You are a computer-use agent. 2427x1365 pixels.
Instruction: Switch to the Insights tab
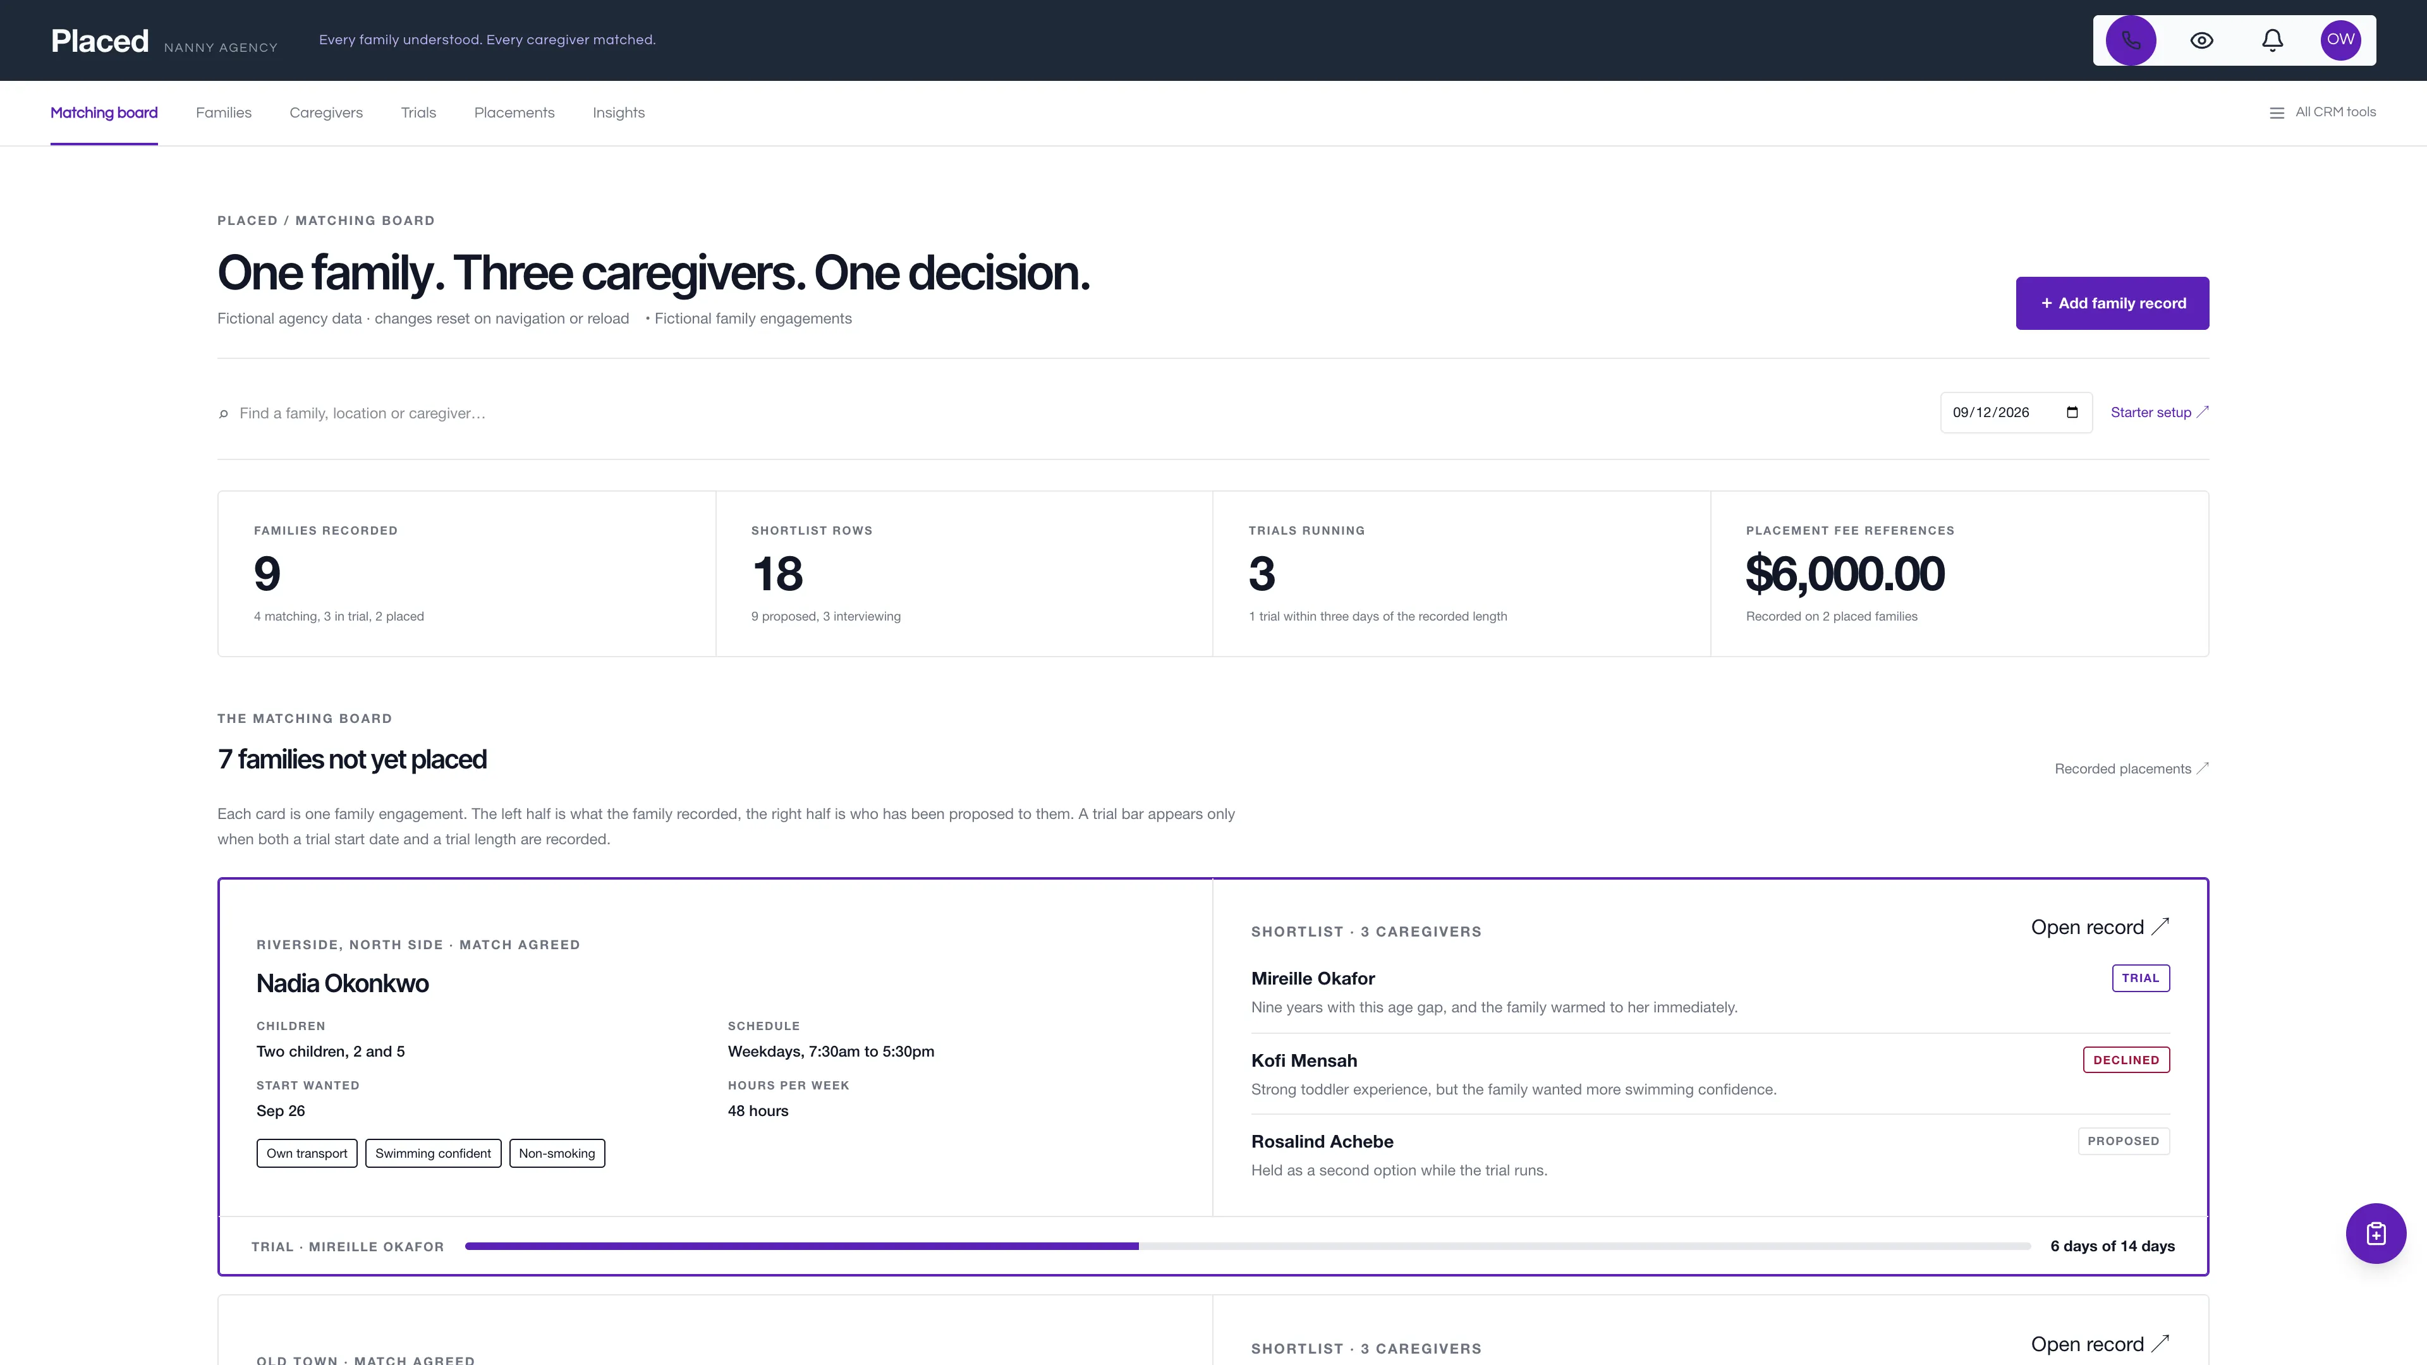[618, 113]
